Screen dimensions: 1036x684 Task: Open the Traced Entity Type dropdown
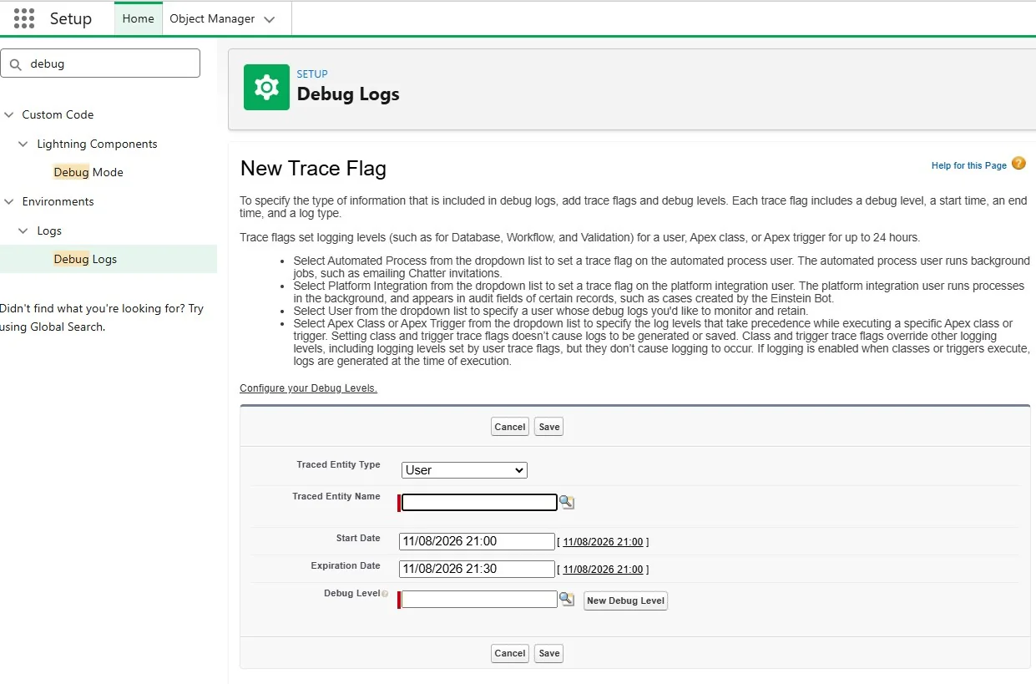(x=464, y=470)
